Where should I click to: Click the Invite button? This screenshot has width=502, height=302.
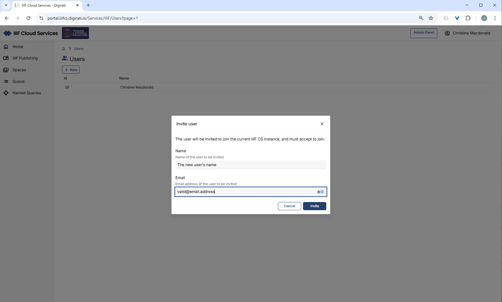315,206
